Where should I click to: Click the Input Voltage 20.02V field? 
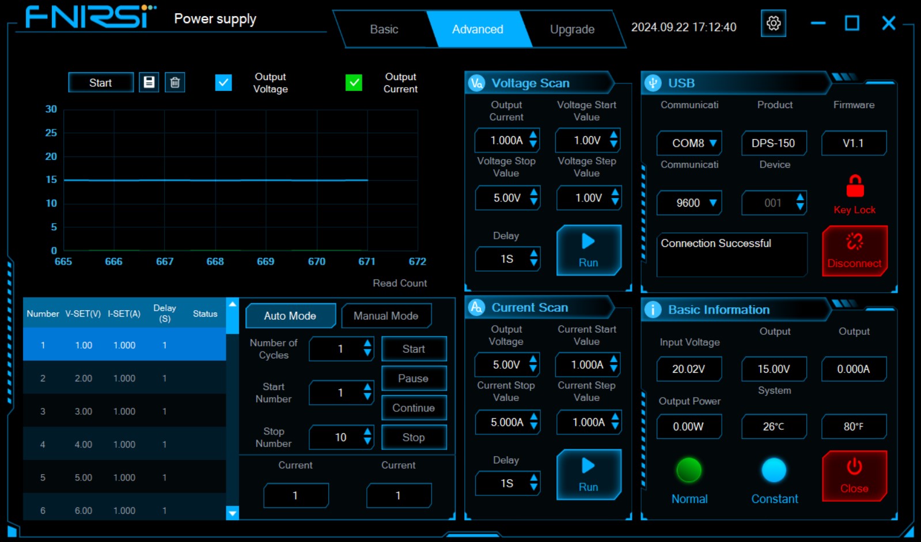click(x=689, y=369)
